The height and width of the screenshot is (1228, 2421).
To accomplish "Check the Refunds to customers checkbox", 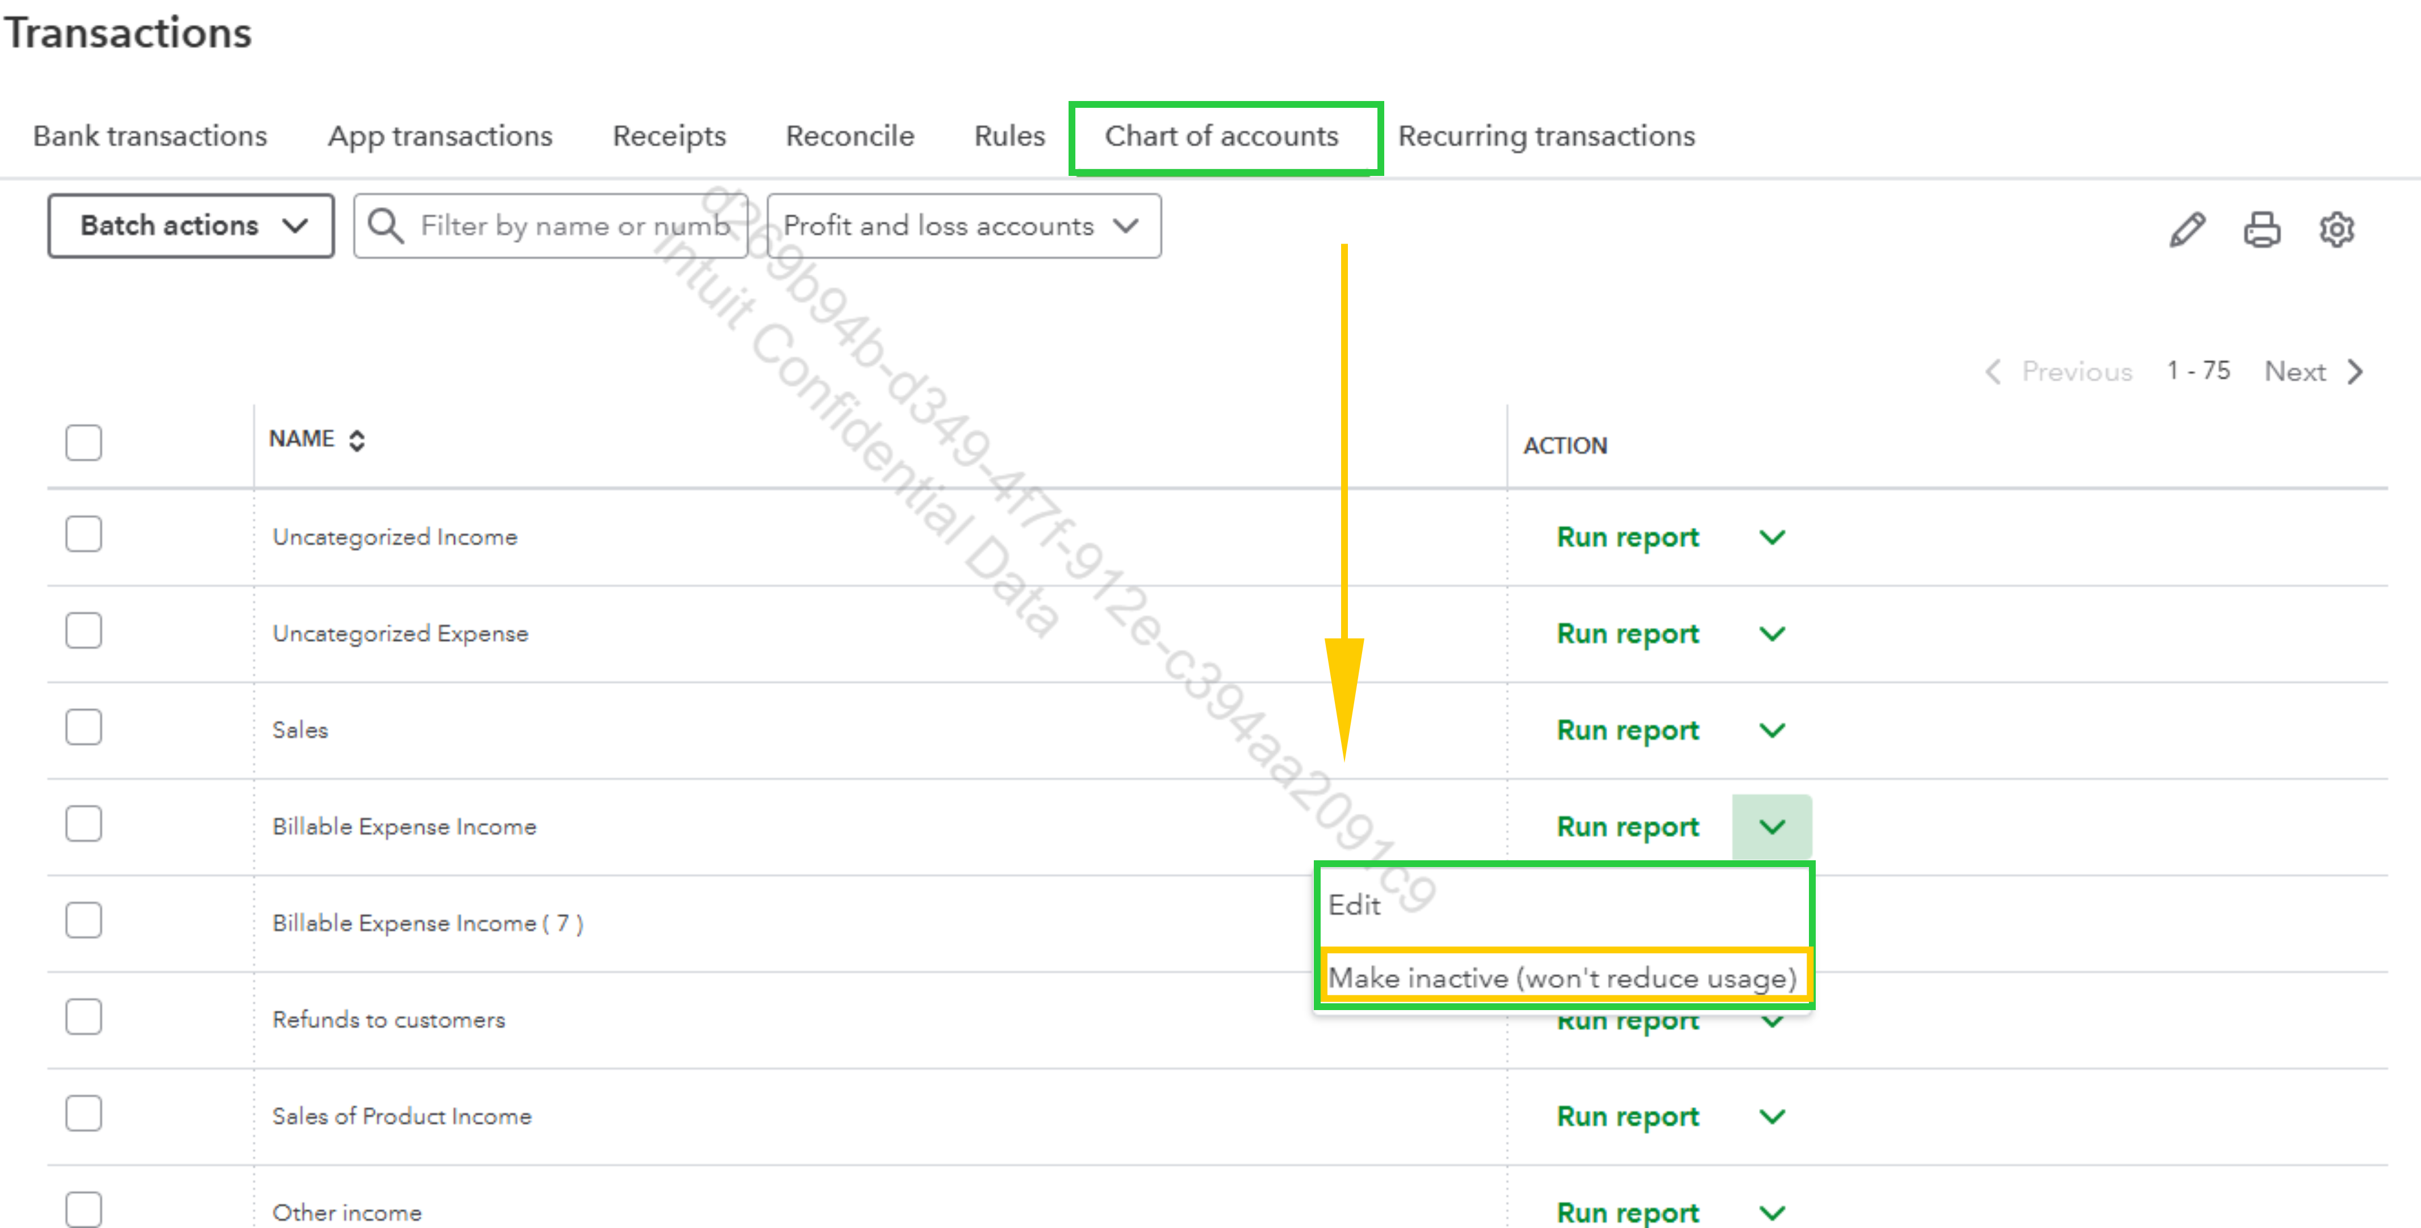I will pyautogui.click(x=83, y=1016).
